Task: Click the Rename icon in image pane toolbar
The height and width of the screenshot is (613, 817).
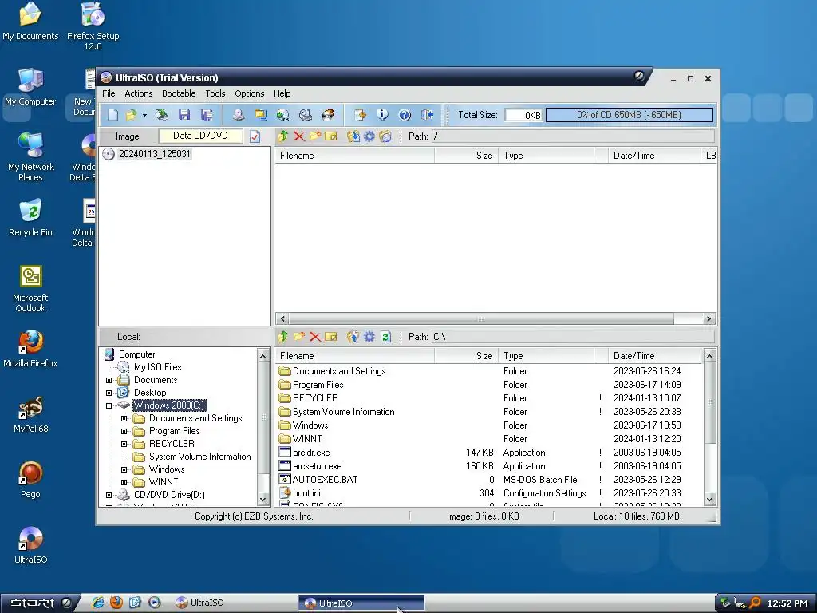Action: tap(331, 136)
